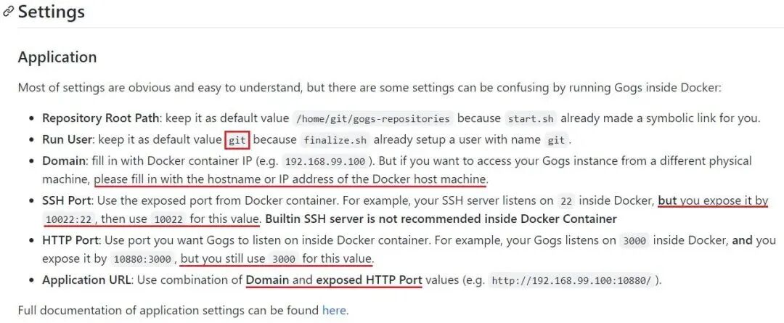Click the anchor link icon beside Settings
Viewport: 784px width, 323px height.
click(8, 12)
